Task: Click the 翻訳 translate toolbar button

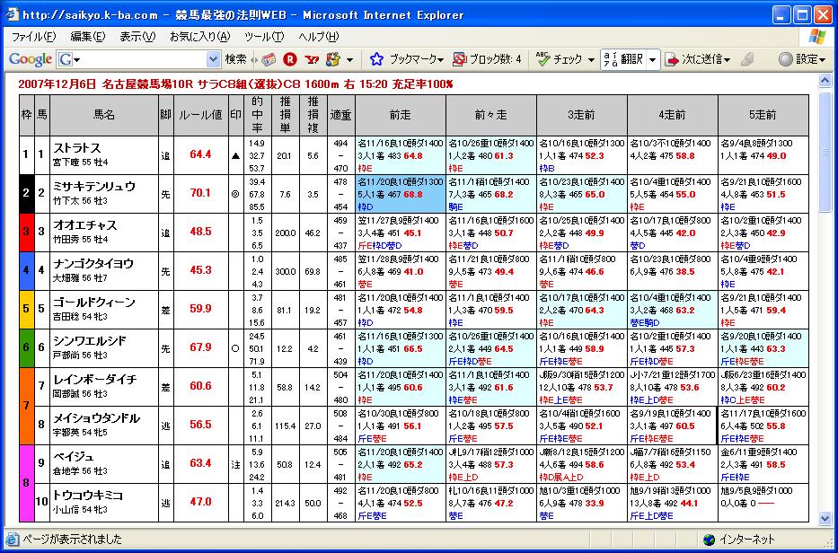Action: tap(623, 59)
